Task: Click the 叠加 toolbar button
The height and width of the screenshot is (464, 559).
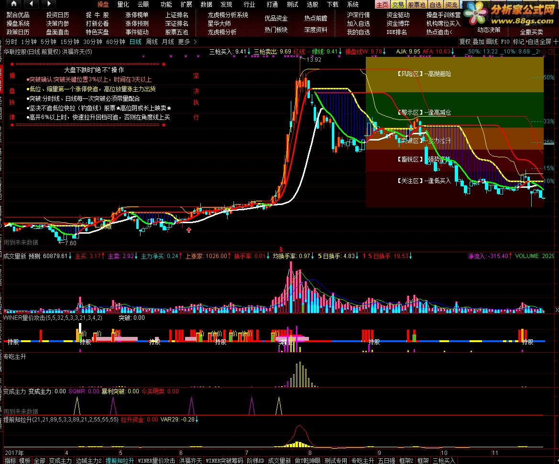Action: pos(478,42)
